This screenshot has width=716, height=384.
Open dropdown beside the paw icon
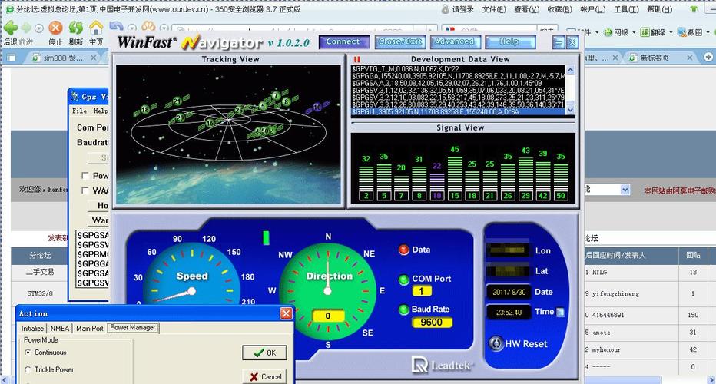[x=164, y=28]
